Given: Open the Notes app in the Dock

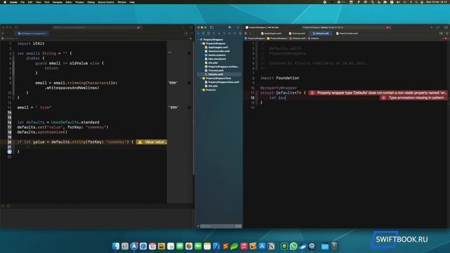Looking at the screenshot, I should tap(207, 246).
